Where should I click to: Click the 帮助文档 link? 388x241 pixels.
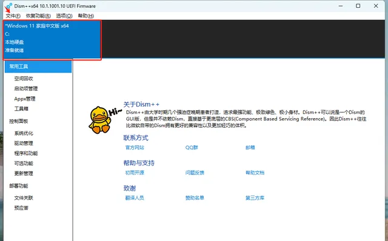click(255, 173)
